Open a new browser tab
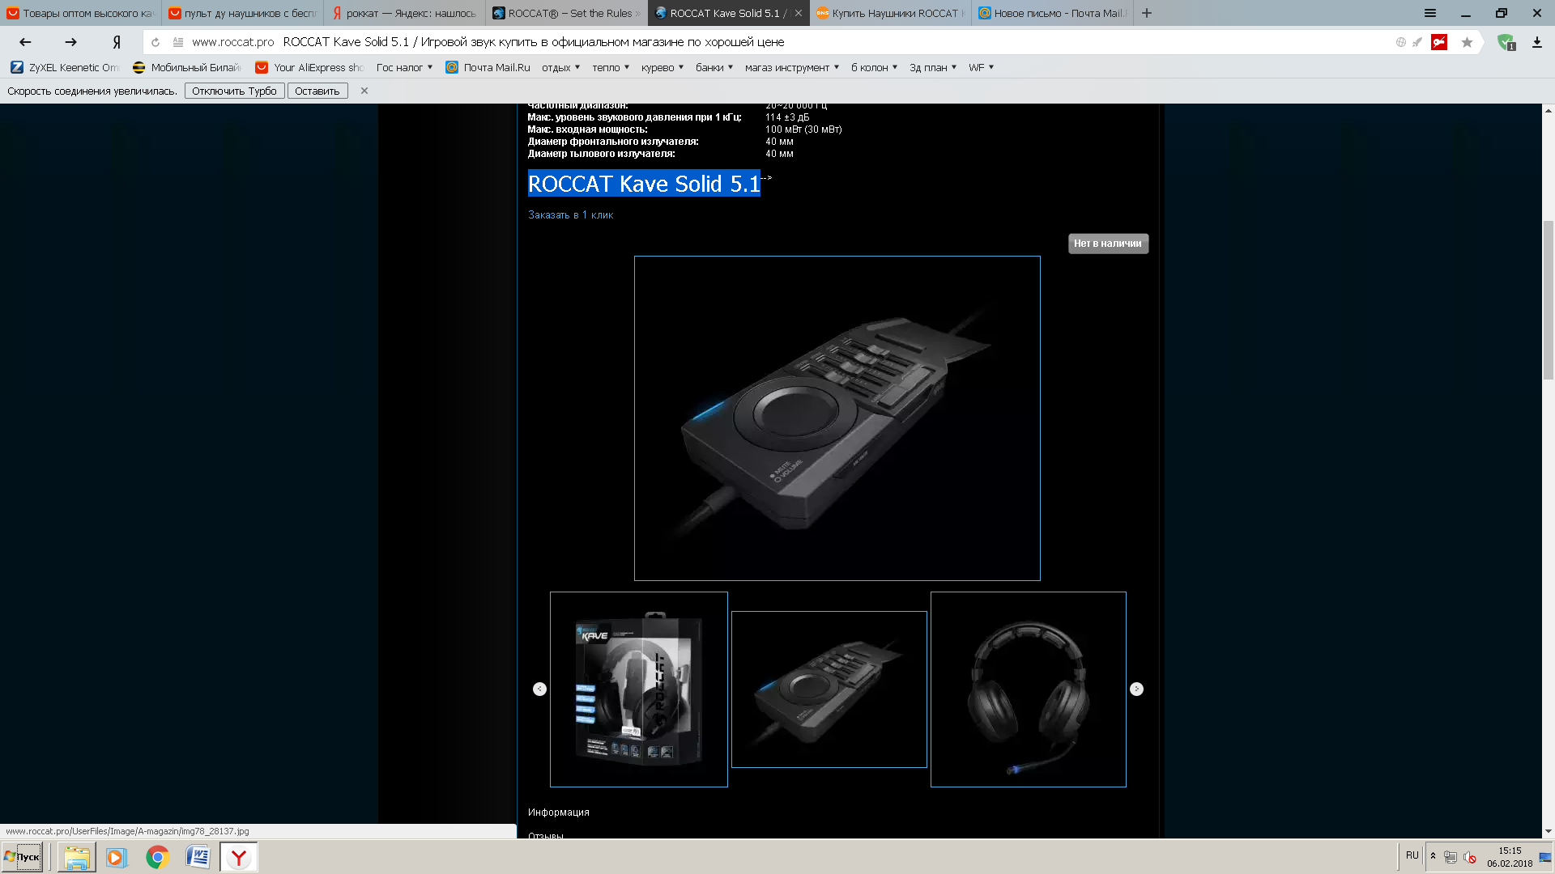The image size is (1555, 874). click(x=1147, y=13)
